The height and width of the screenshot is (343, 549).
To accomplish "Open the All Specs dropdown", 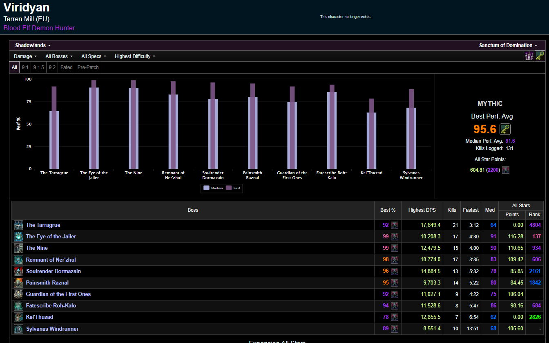I will (x=94, y=56).
